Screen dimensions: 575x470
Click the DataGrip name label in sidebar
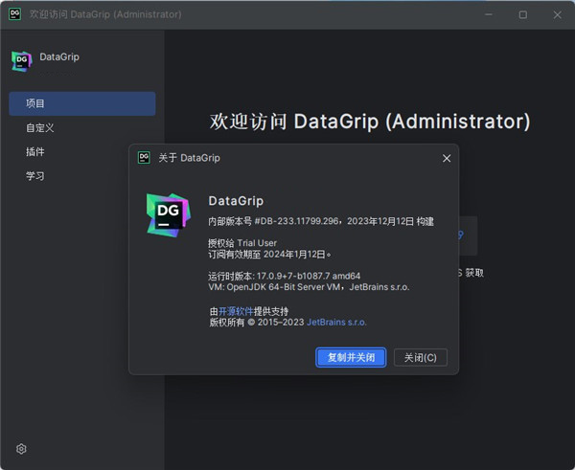pos(59,56)
